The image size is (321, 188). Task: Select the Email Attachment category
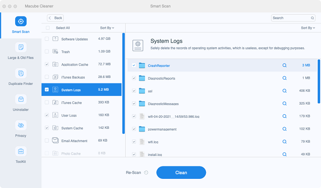tap(82, 140)
